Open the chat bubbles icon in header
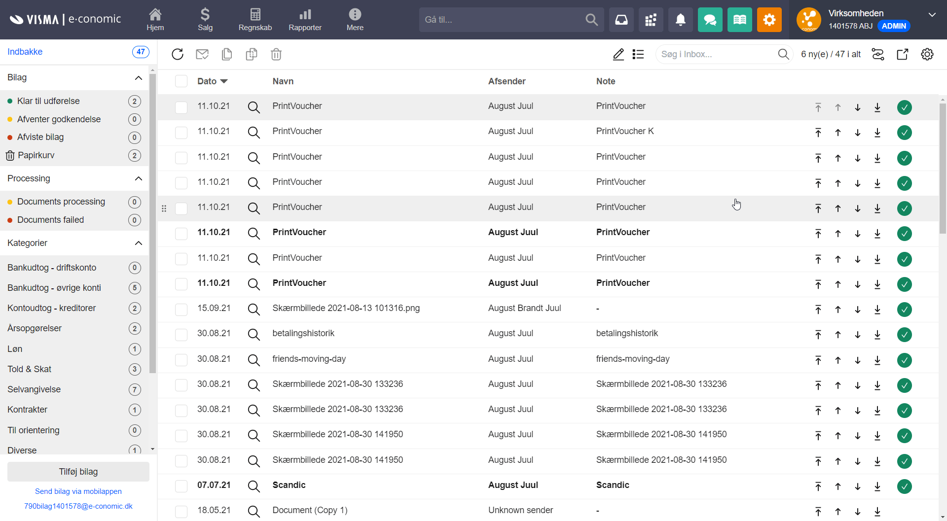947x521 pixels. click(710, 20)
